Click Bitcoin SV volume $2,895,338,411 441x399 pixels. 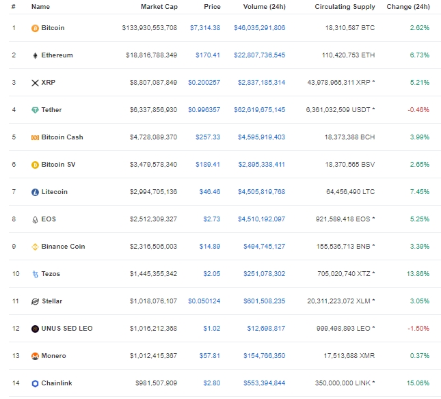(262, 165)
